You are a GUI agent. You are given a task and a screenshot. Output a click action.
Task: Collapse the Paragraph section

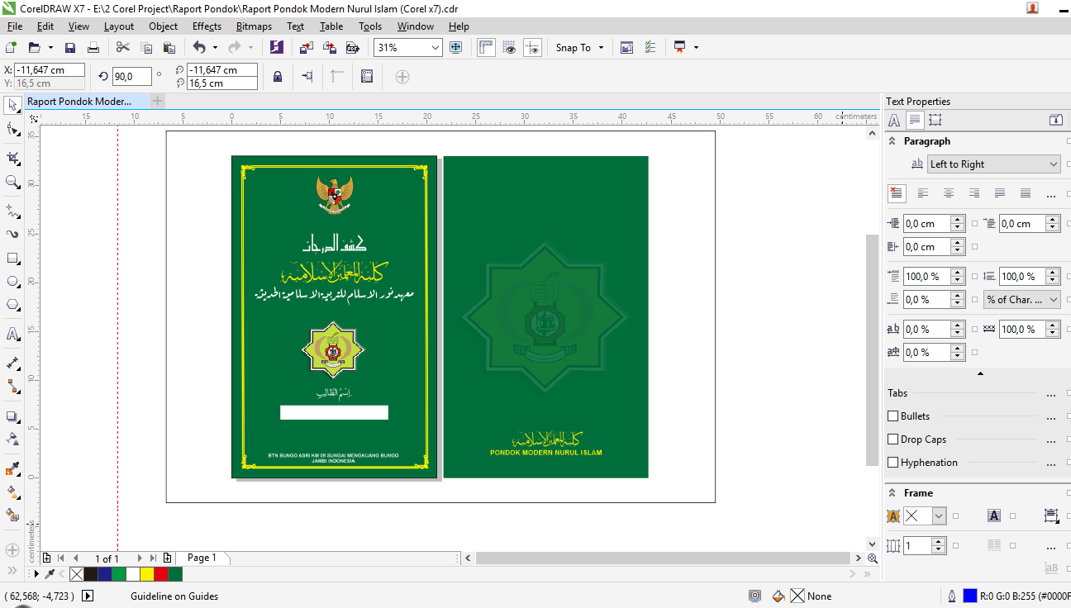tap(891, 140)
